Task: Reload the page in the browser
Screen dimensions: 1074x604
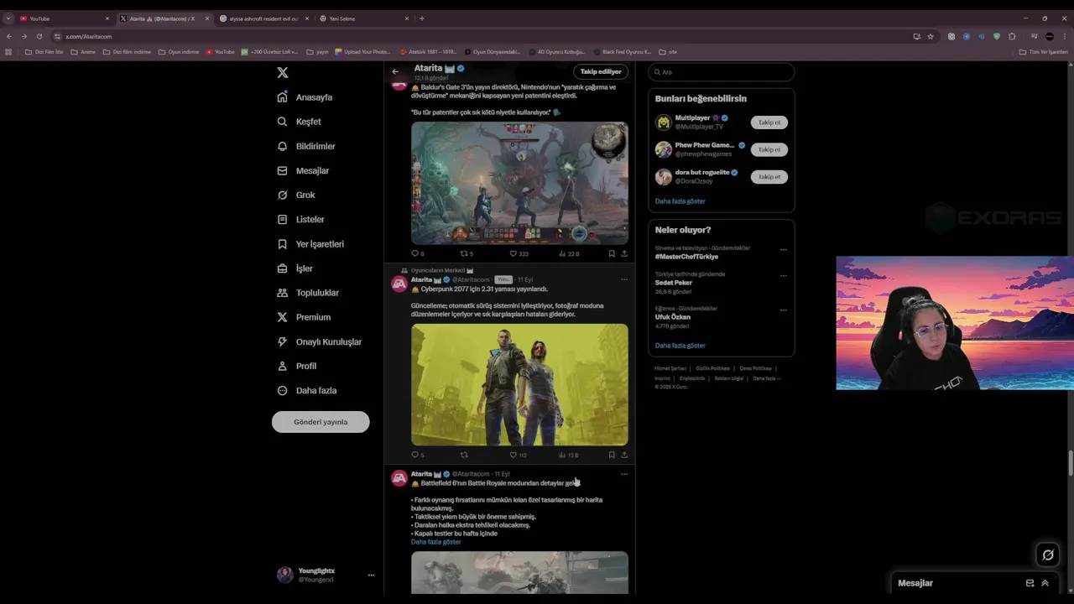Action: point(39,36)
